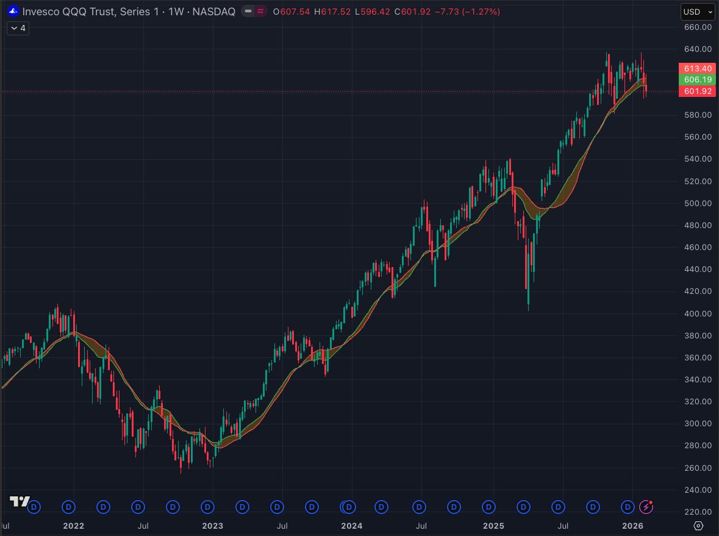This screenshot has height=536, width=719.
Task: Click the pink lightning bolt event marker
Action: tap(646, 507)
